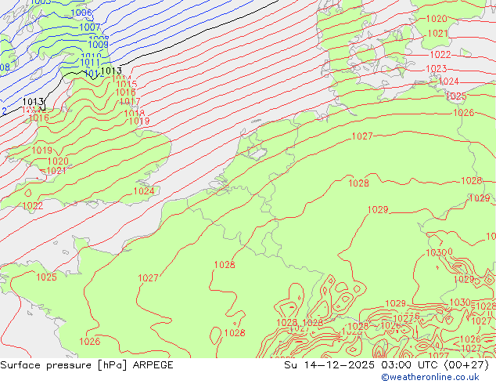
Task: Click the 1022 label east of Denmark
Action: (440, 55)
